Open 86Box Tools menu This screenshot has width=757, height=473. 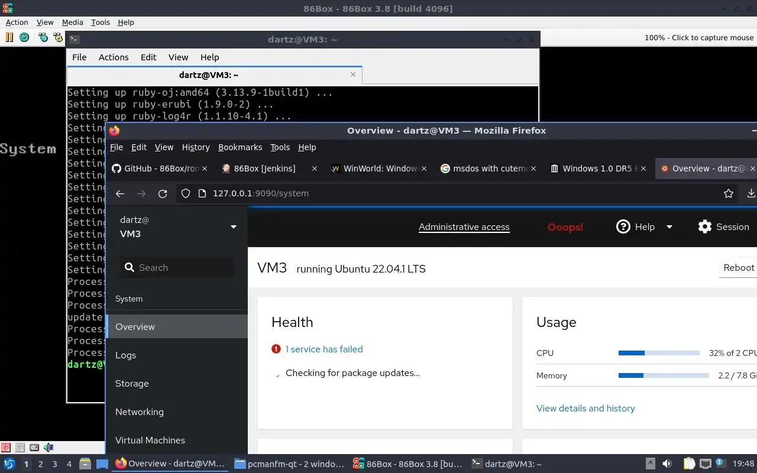pos(101,22)
